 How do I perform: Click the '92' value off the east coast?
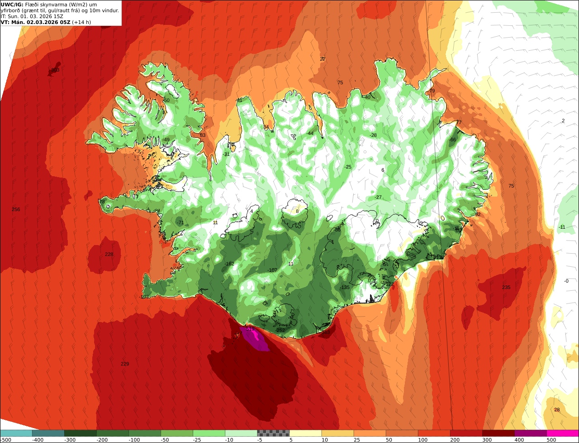coord(477,214)
